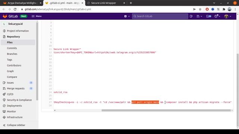Click Merge requests count badge 0
Viewport: 239px width, 134px height.
click(x=31, y=89)
